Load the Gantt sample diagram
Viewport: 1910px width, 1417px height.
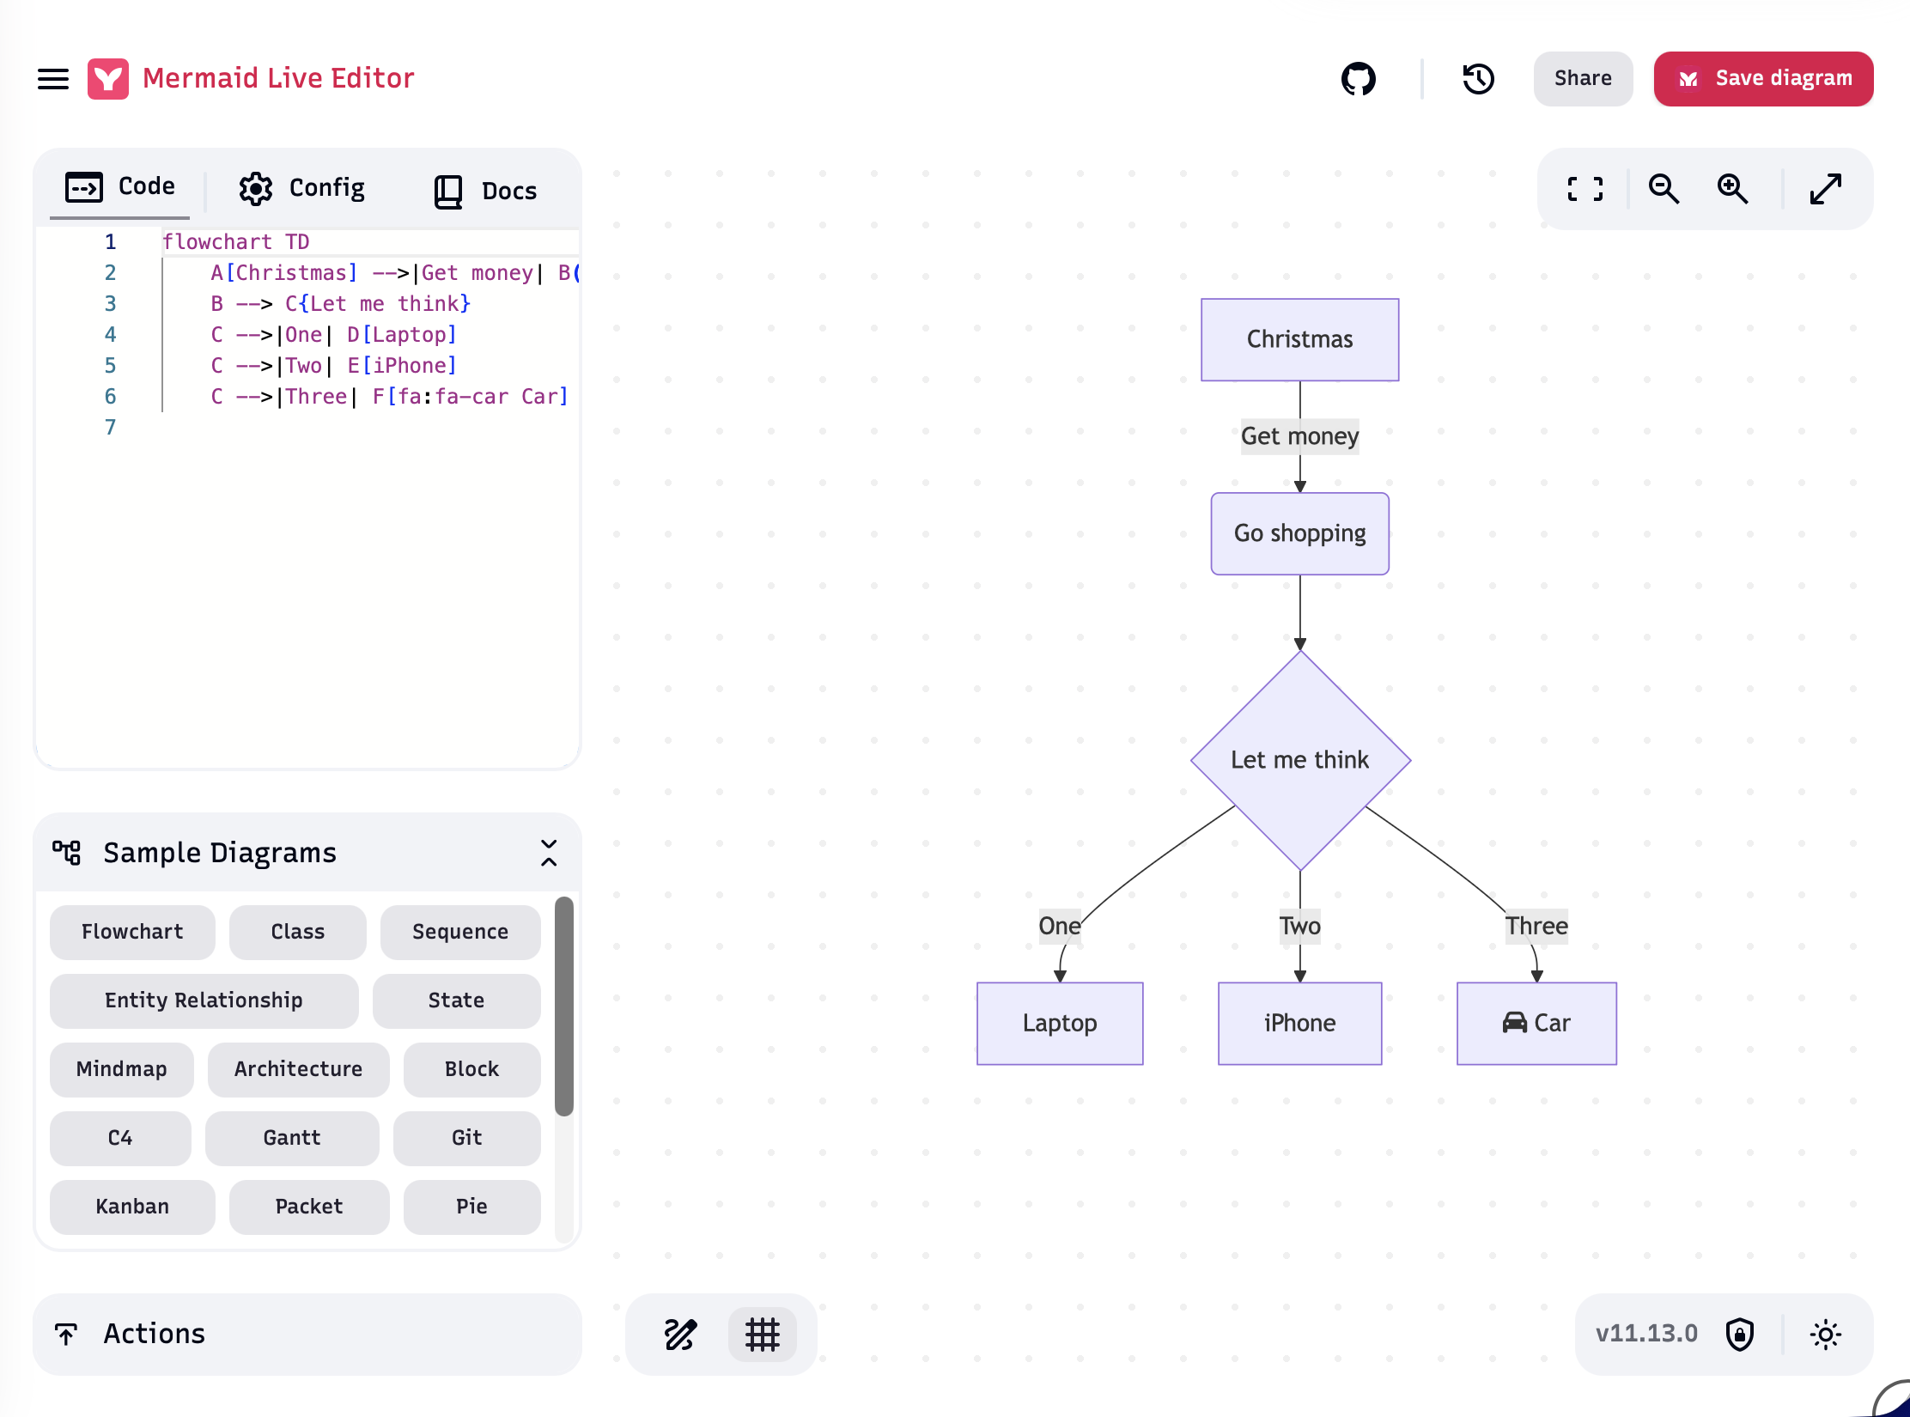(x=292, y=1138)
